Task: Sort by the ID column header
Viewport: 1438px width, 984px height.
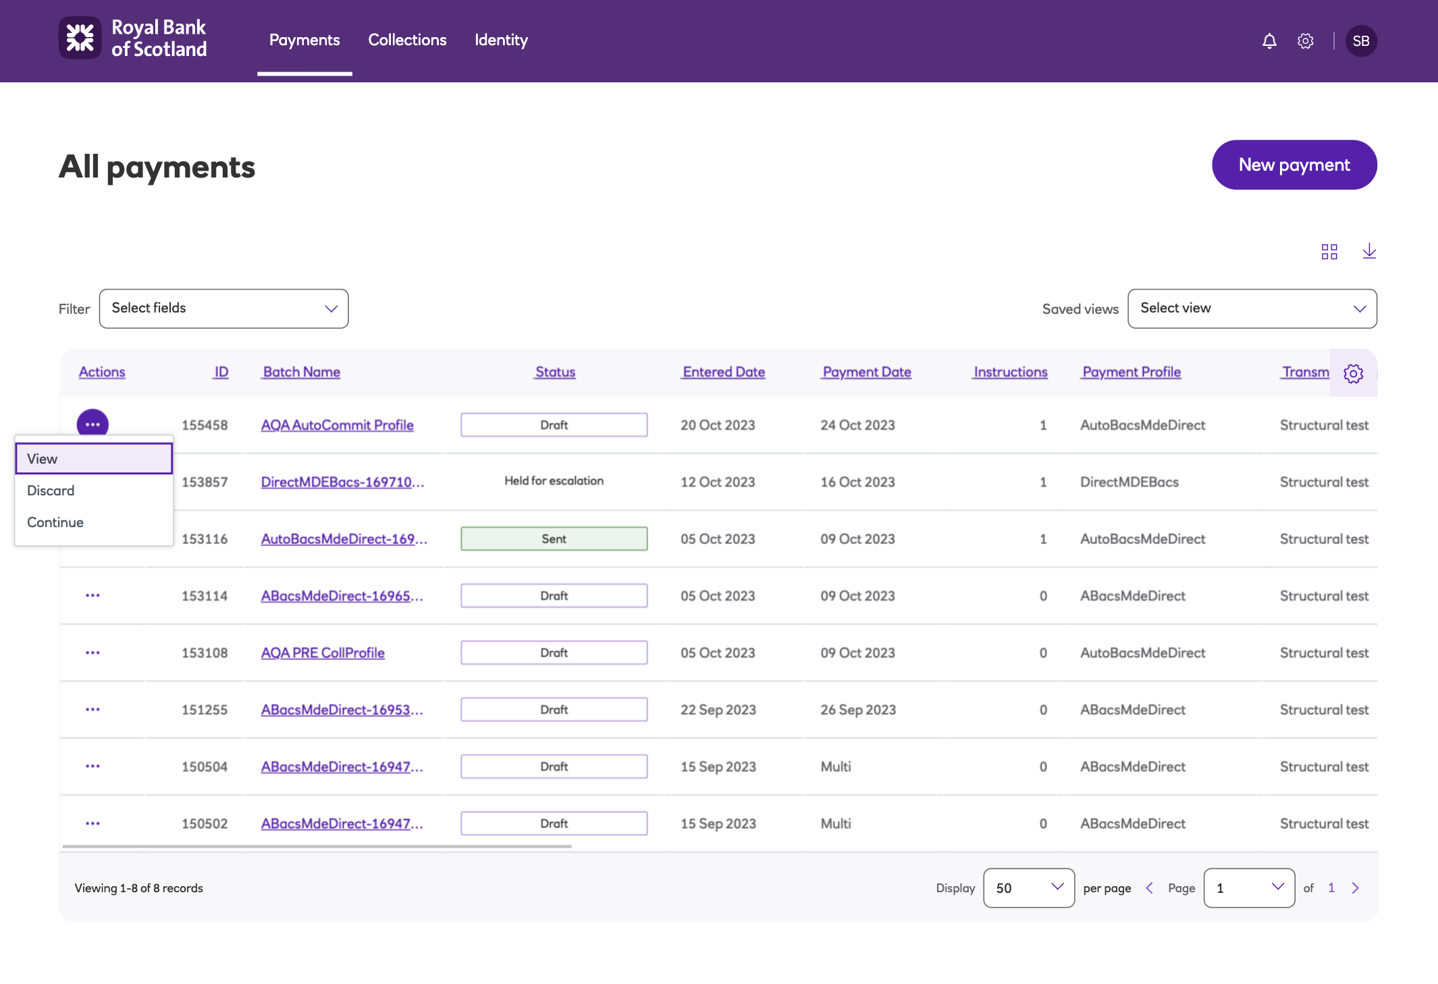Action: pos(221,372)
